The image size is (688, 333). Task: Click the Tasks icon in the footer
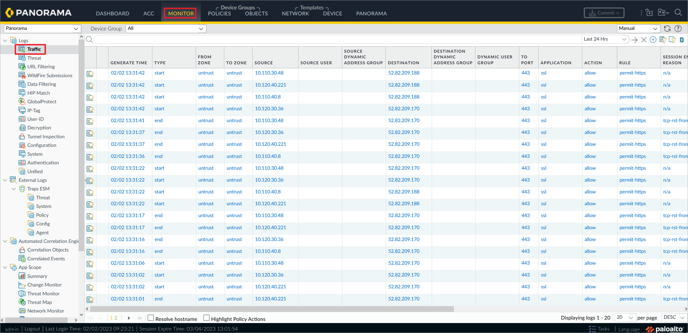pos(592,329)
